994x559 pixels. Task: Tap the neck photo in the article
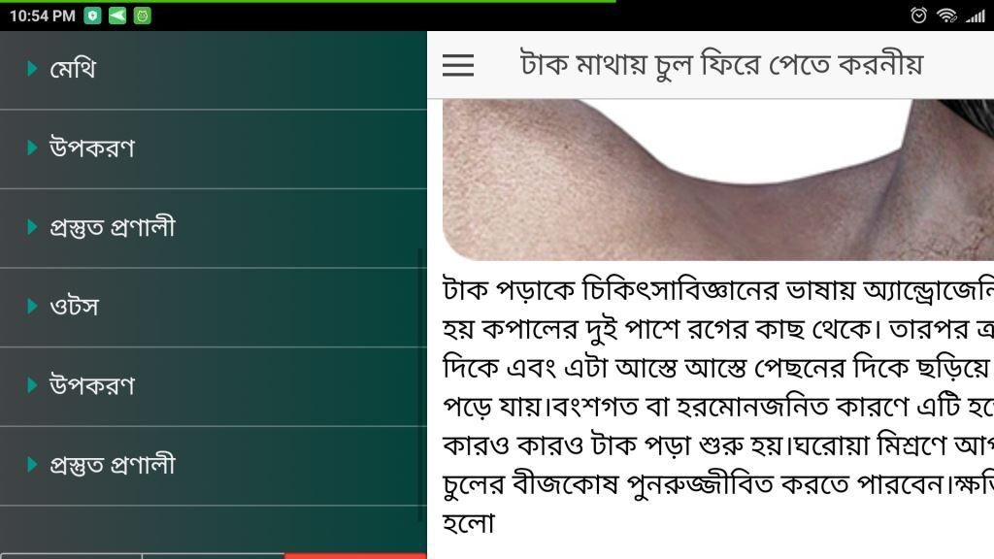tap(717, 180)
